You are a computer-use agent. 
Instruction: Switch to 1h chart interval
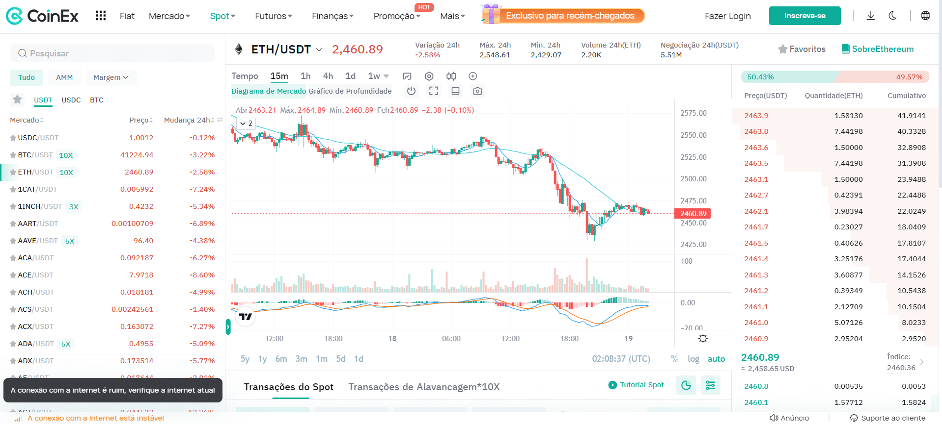tap(305, 76)
